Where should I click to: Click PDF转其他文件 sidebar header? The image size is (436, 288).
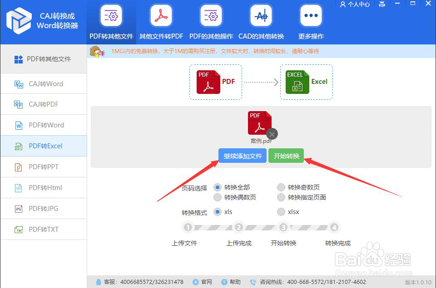pos(44,59)
